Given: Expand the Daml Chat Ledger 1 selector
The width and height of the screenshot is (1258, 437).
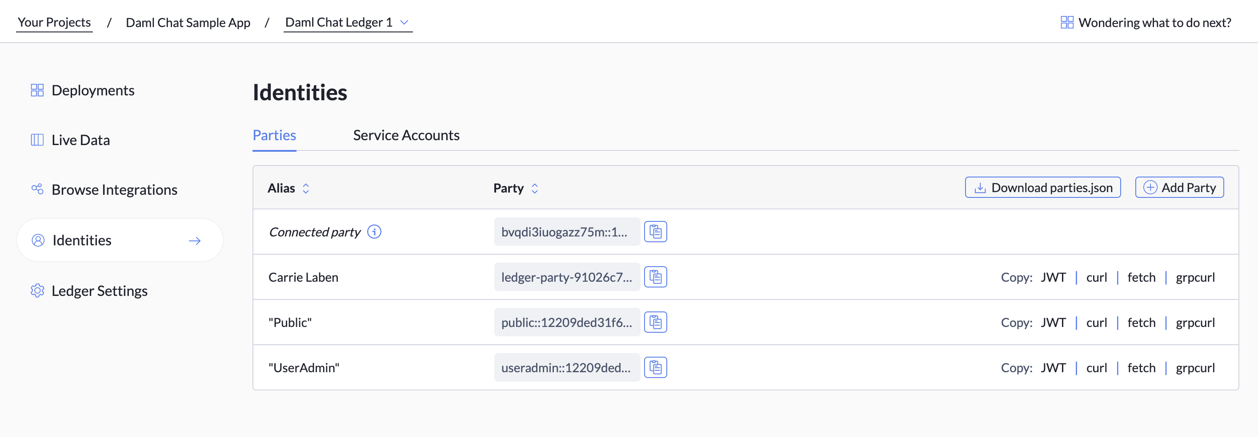Looking at the screenshot, I should point(404,23).
